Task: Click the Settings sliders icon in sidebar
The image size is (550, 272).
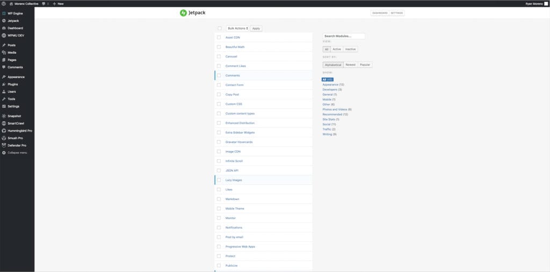Action: pyautogui.click(x=4, y=106)
